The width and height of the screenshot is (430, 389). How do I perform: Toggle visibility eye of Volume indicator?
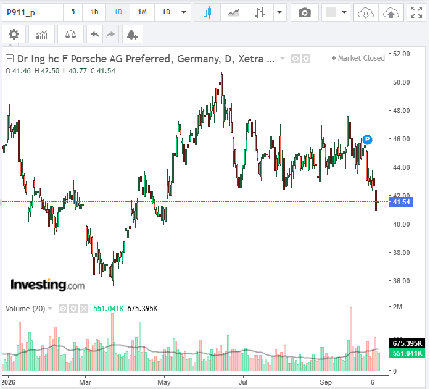(x=63, y=309)
